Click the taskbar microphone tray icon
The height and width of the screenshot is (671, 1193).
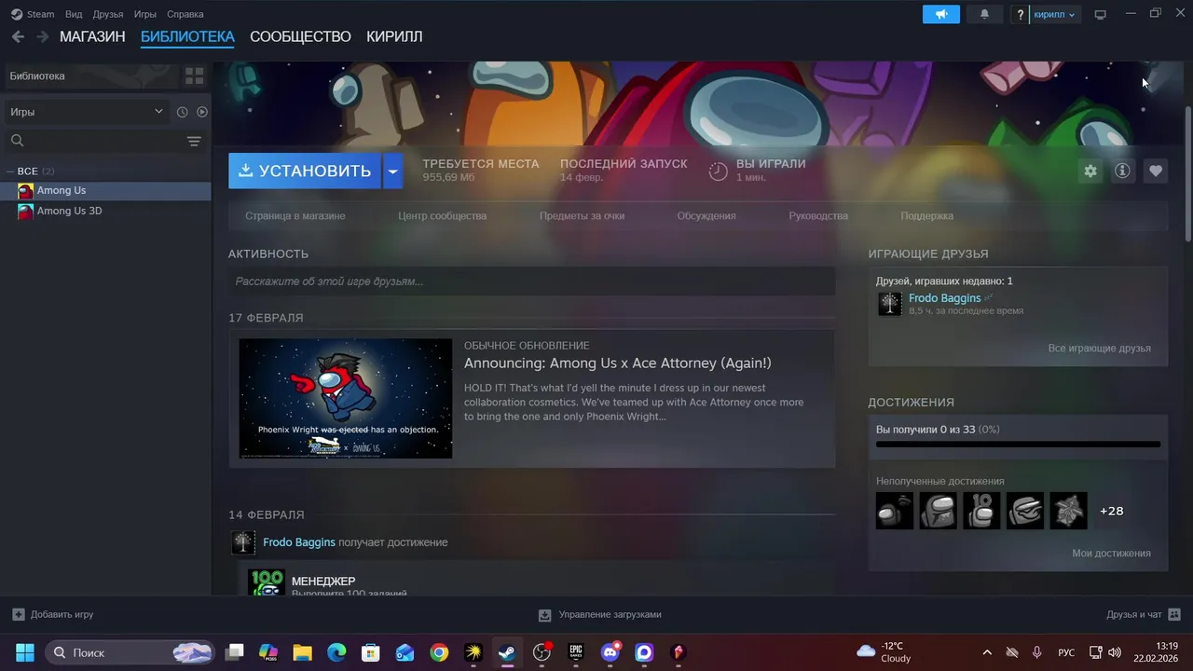[1036, 652]
